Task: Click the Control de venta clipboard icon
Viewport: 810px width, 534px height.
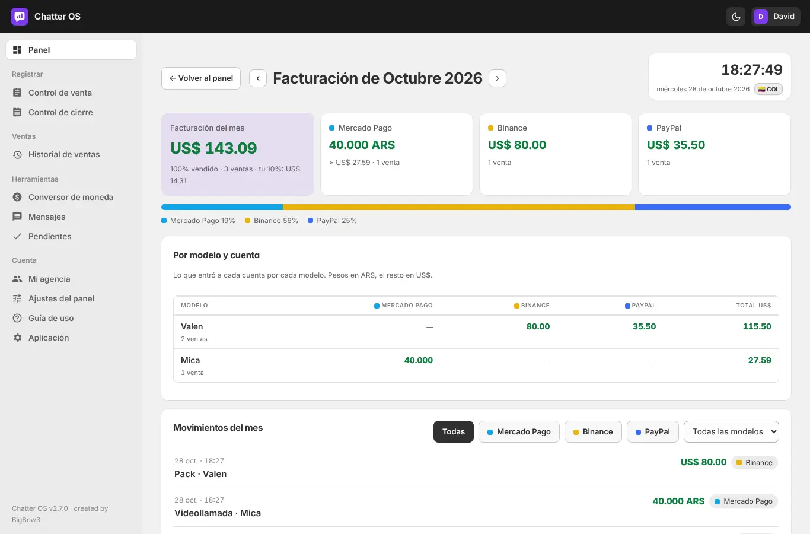Action: pyautogui.click(x=17, y=93)
